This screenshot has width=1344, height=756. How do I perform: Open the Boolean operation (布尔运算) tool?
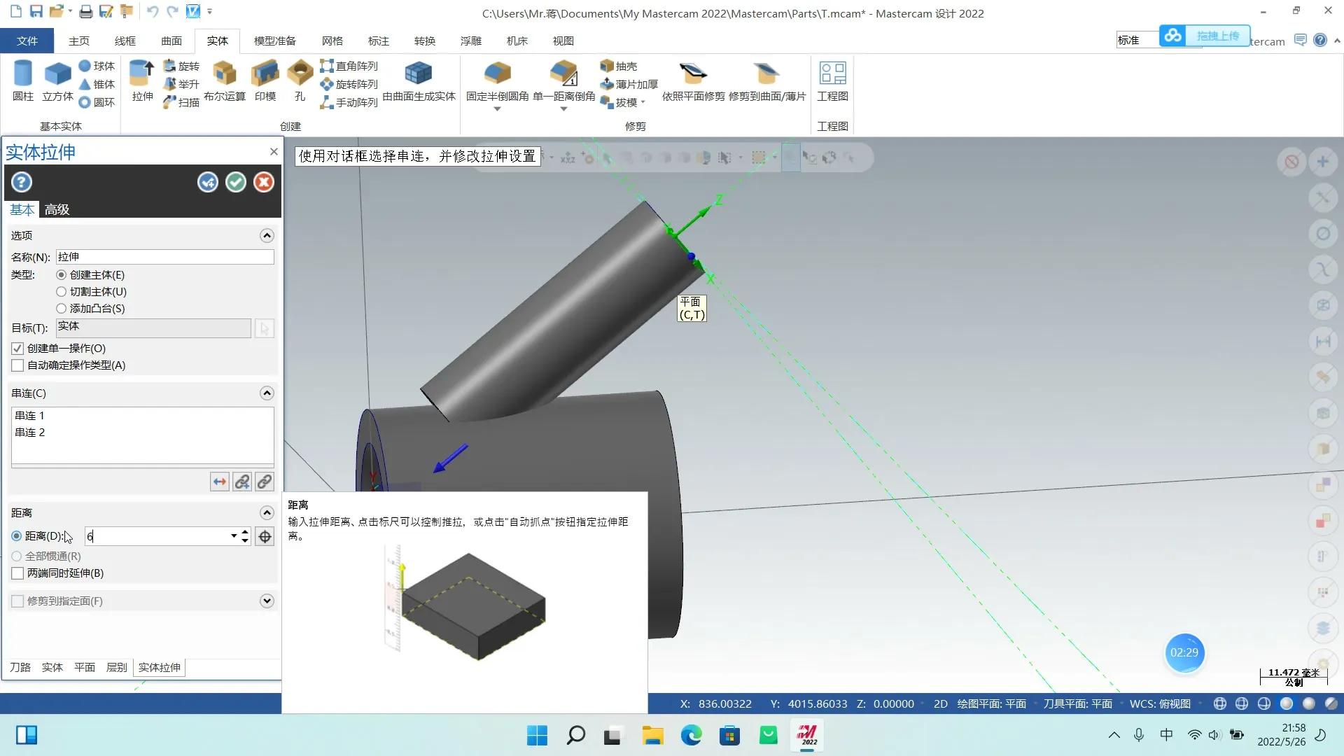click(x=224, y=73)
